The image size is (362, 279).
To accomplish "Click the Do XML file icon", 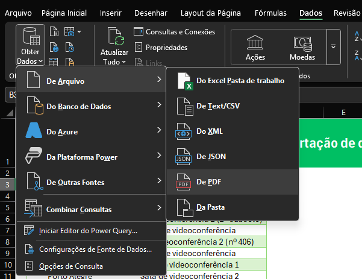I will point(183,131).
